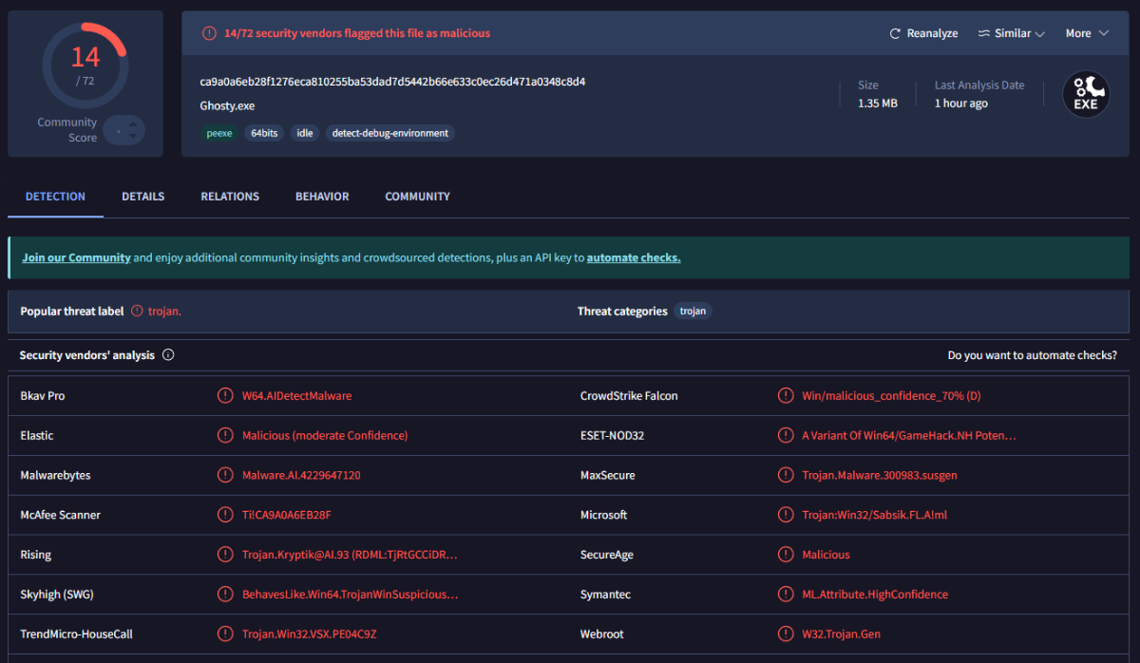The width and height of the screenshot is (1140, 663).
Task: Click the info icon next to Security vendors' analysis
Action: (x=168, y=355)
